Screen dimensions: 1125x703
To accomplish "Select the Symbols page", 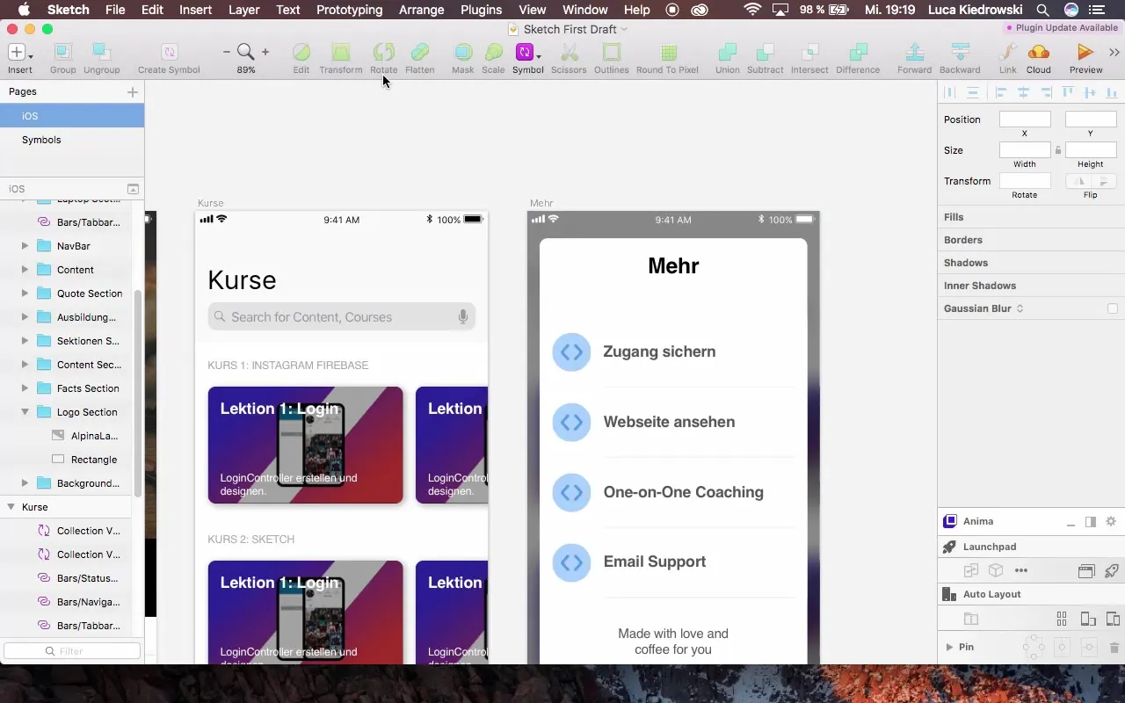I will tap(72, 140).
